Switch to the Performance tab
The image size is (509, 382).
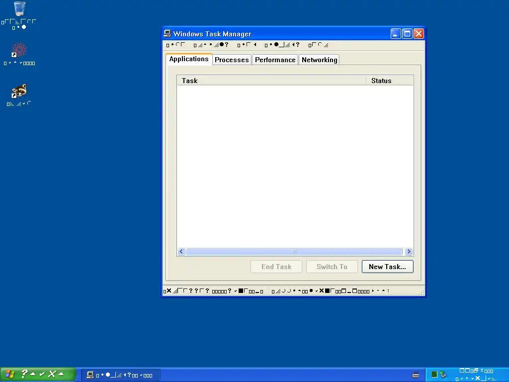point(275,60)
